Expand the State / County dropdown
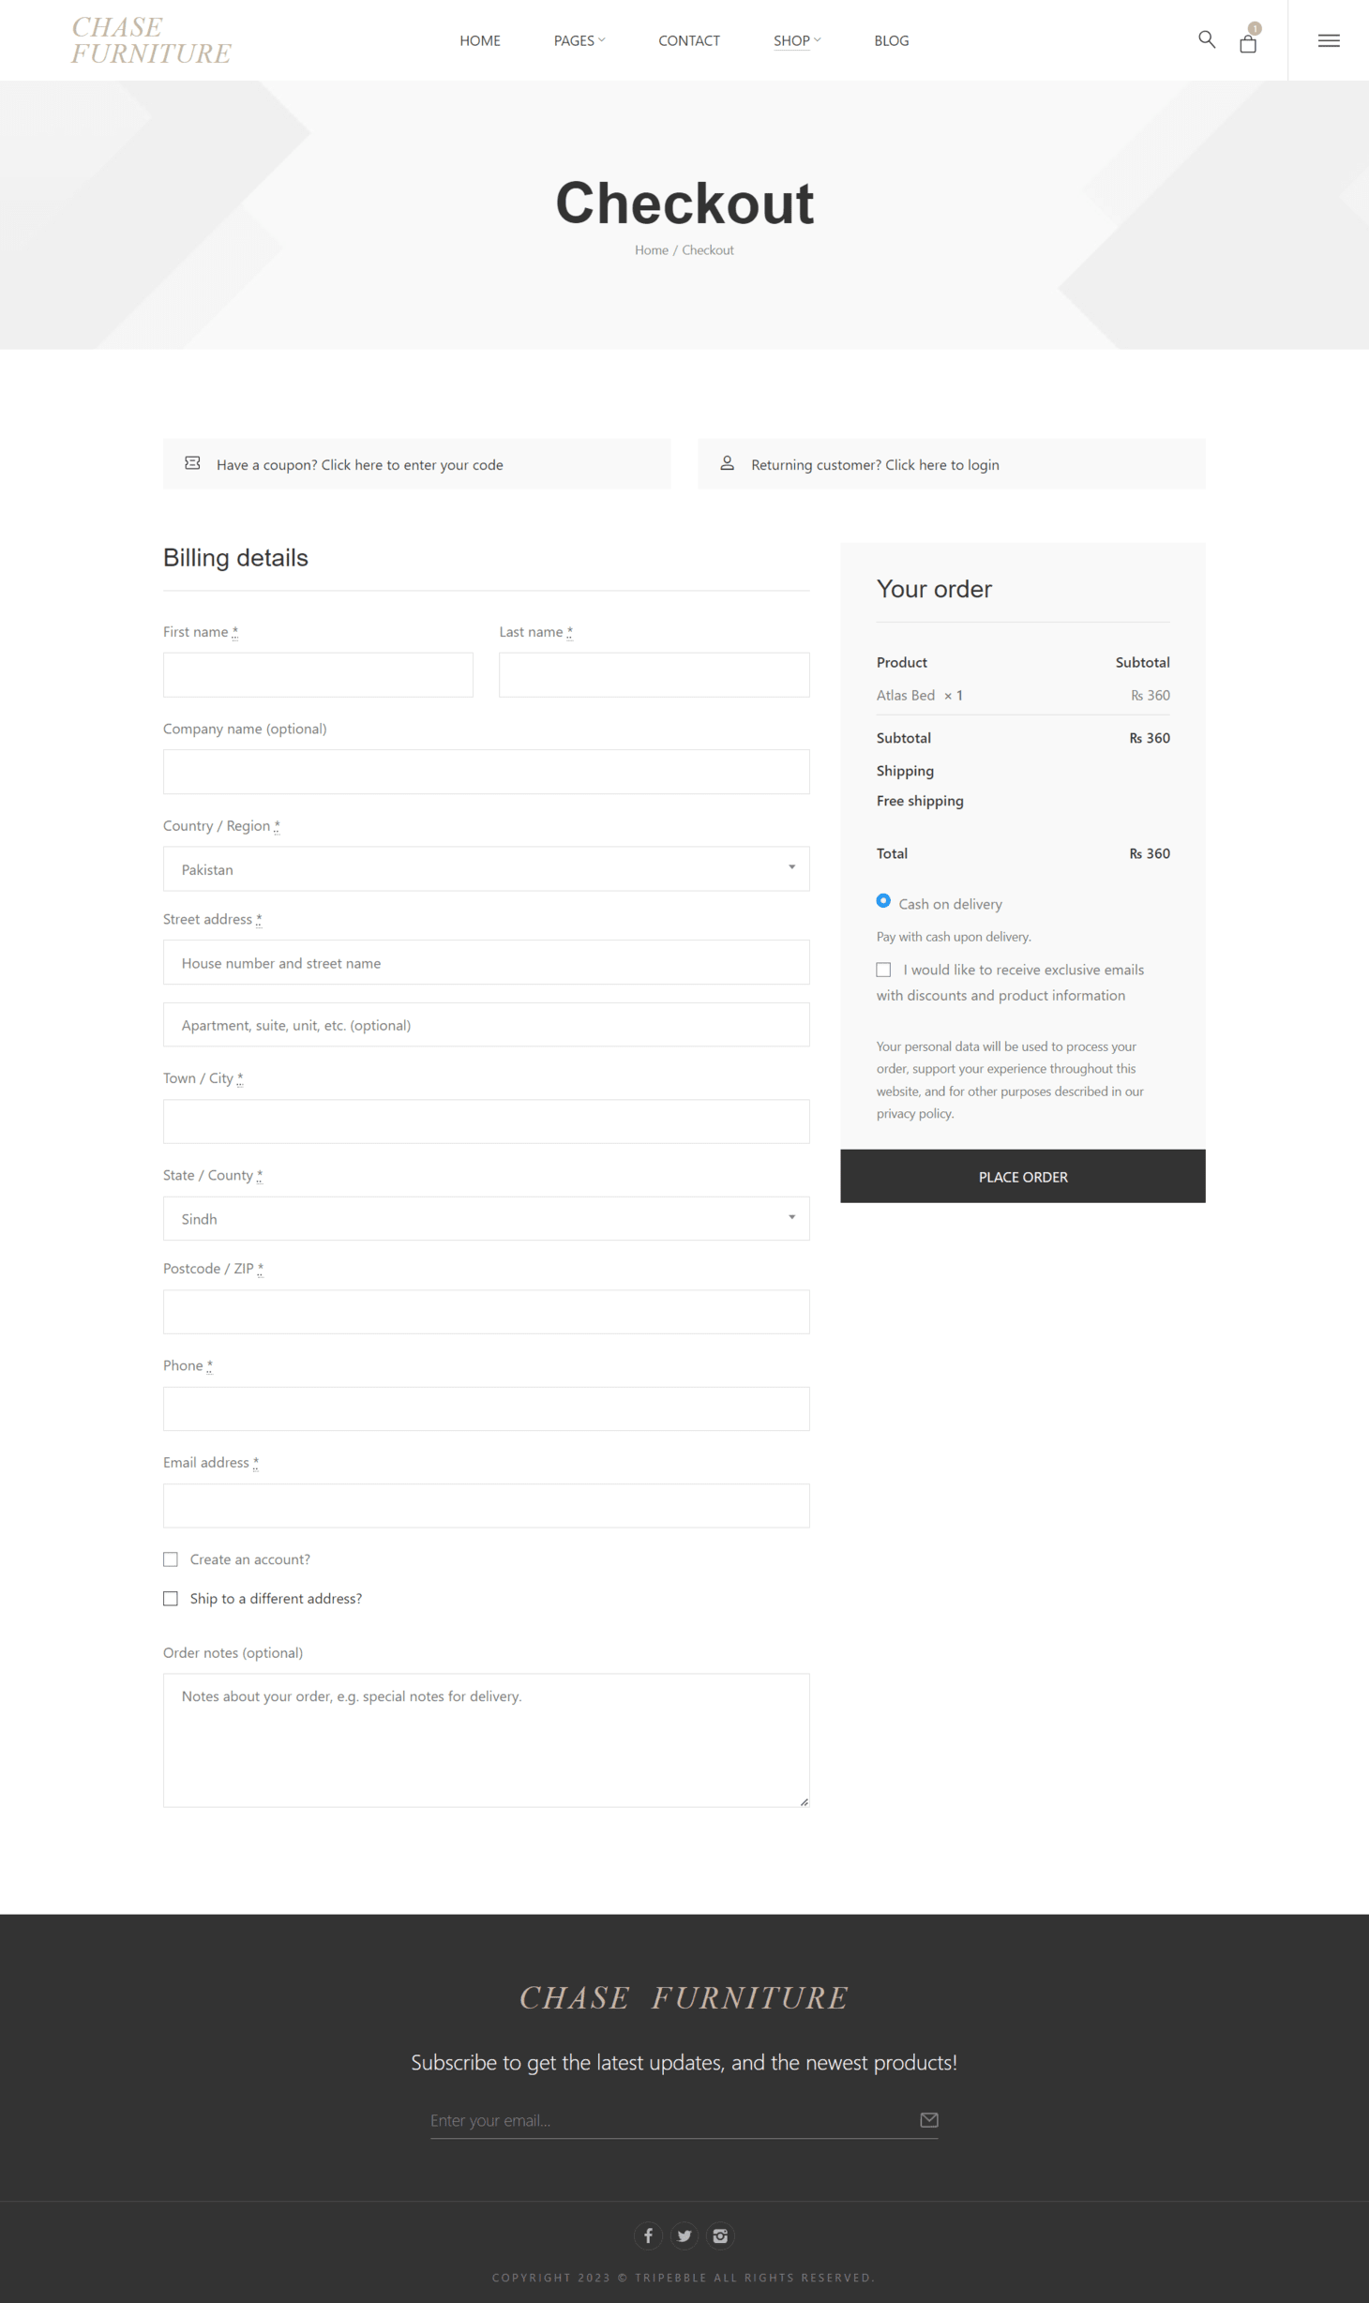 coord(486,1218)
